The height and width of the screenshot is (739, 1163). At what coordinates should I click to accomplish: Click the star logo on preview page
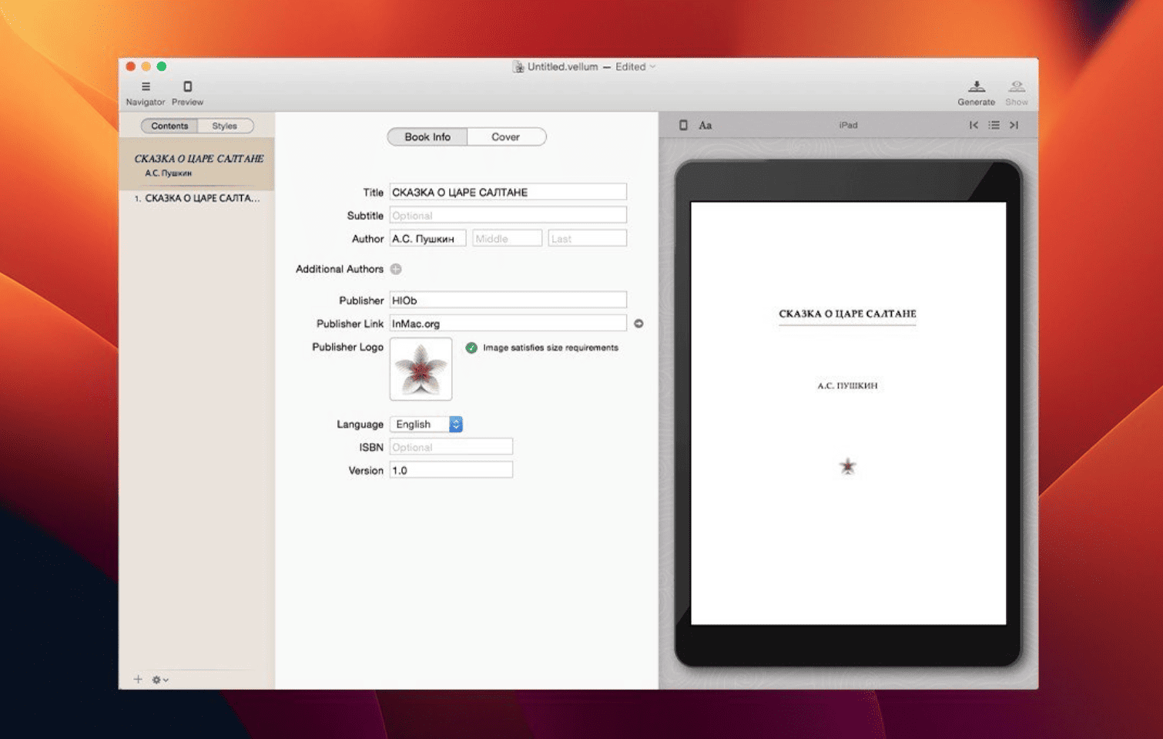pyautogui.click(x=847, y=466)
